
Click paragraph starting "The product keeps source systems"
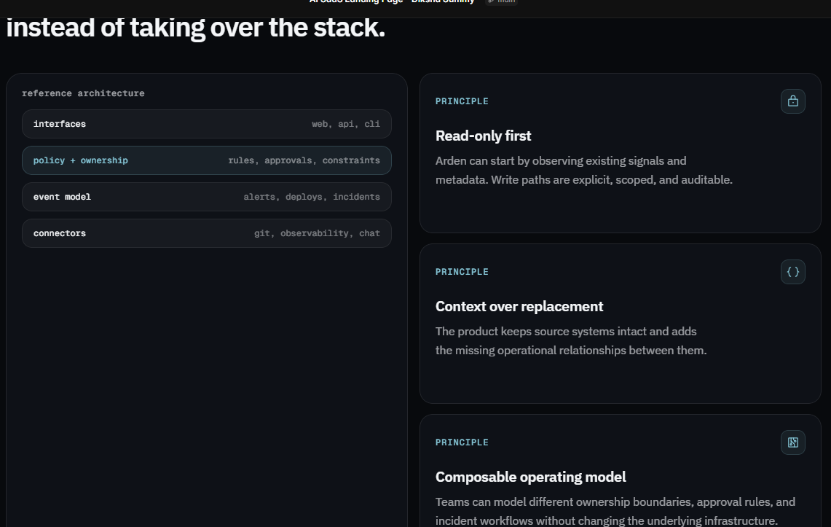pos(571,341)
